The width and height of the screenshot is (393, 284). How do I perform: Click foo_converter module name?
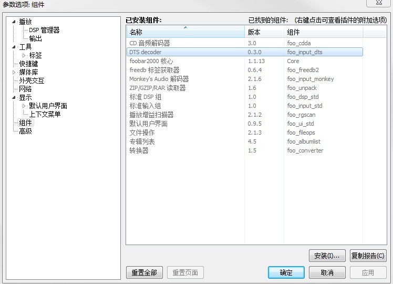pyautogui.click(x=305, y=150)
